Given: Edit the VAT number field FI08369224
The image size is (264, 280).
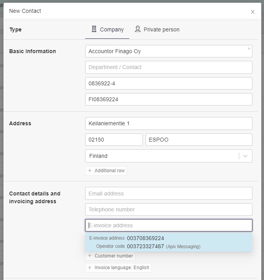Looking at the screenshot, I should (x=169, y=99).
